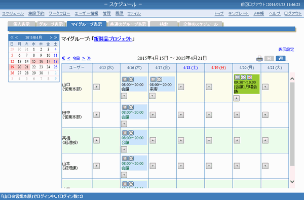Add a schedule for 田中 on 4/18
304x200 pixels.
(x=181, y=115)
